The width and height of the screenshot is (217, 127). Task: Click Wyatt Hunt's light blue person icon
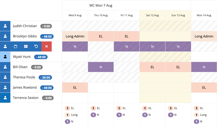click(5, 57)
